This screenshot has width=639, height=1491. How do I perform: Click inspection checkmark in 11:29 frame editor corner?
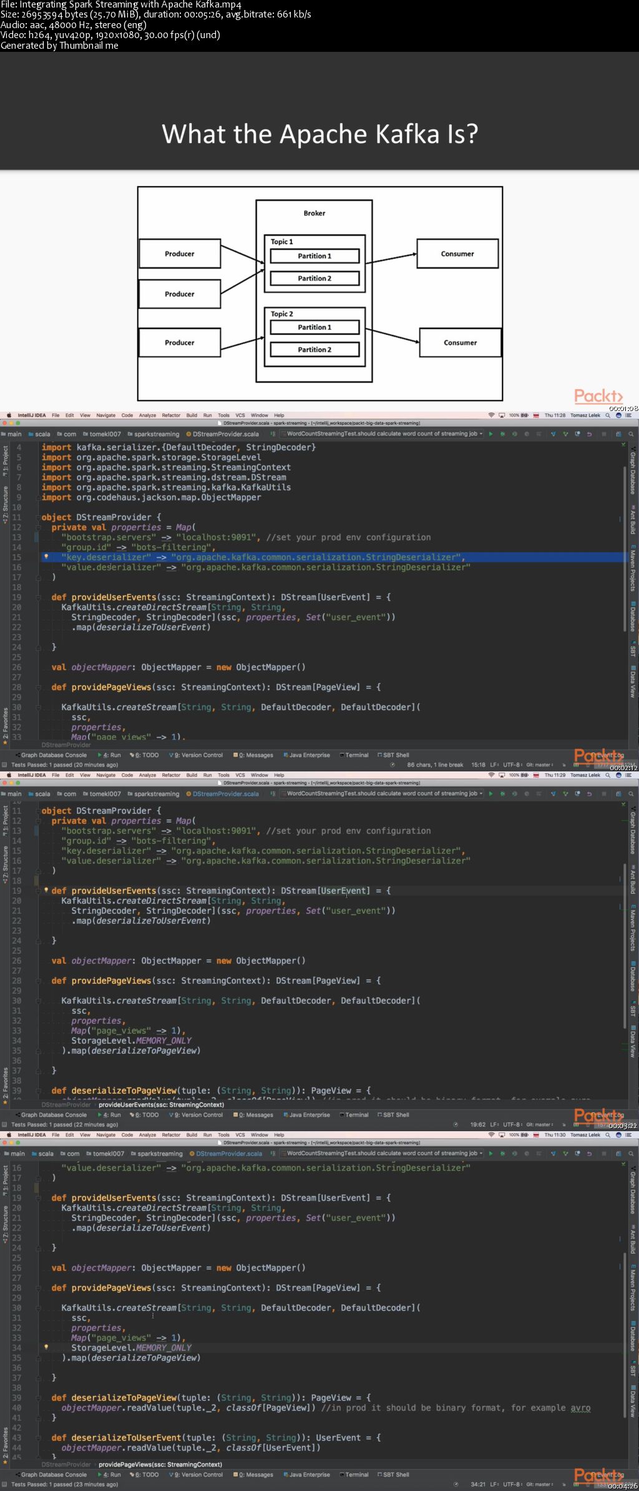(623, 805)
